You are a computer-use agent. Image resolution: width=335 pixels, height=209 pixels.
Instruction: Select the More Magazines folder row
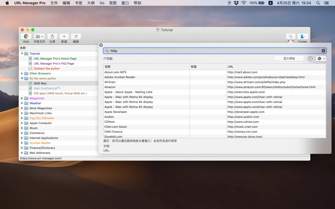coord(59,108)
